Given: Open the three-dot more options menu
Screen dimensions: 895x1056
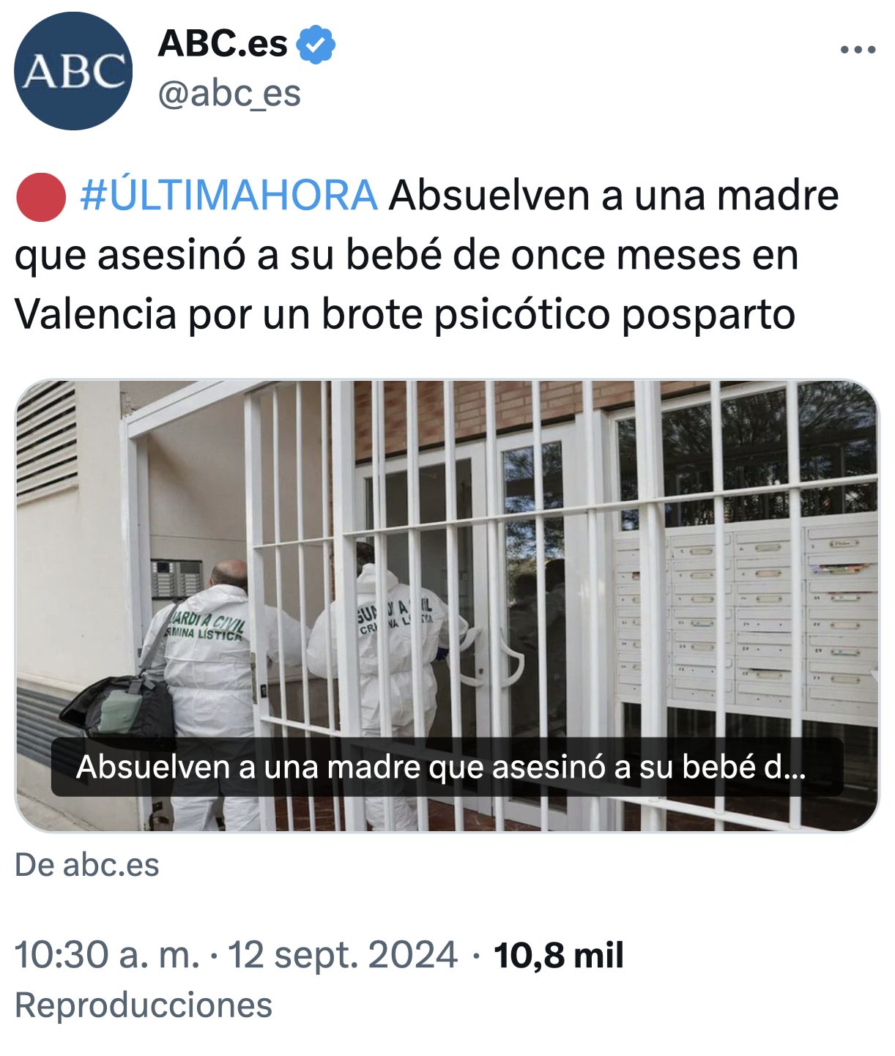Looking at the screenshot, I should pos(858,50).
